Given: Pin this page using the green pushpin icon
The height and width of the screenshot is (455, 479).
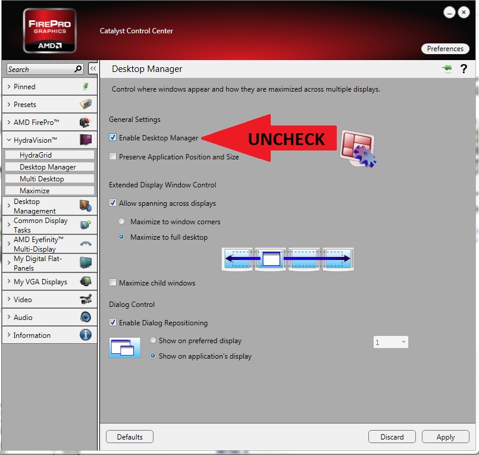Looking at the screenshot, I should 447,68.
